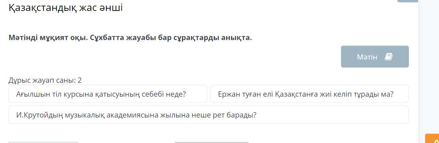The width and height of the screenshot is (439, 143).
Task: Click the orange button in the bottom-right corner
Action: tap(432, 138)
